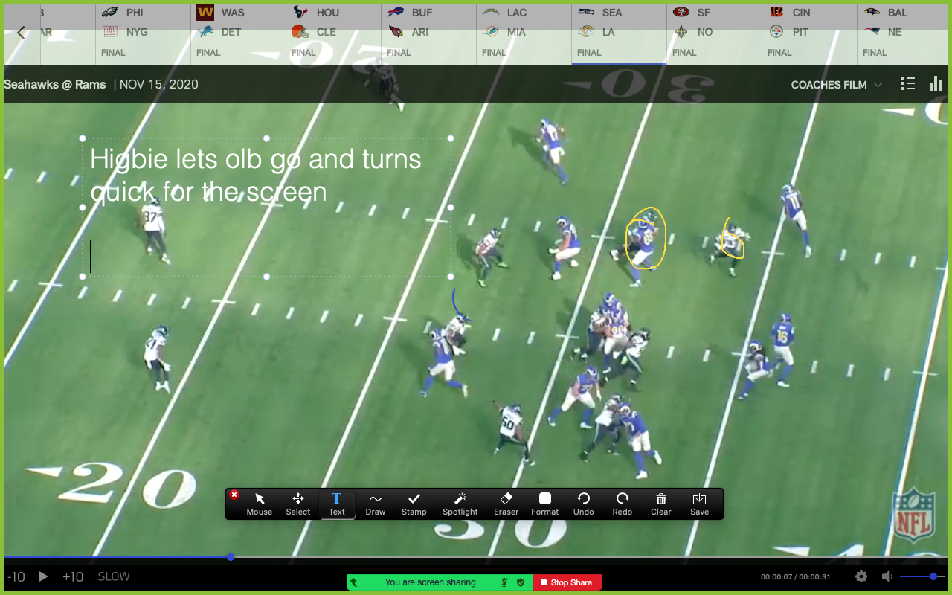
Task: Undo the last annotation
Action: tap(583, 504)
